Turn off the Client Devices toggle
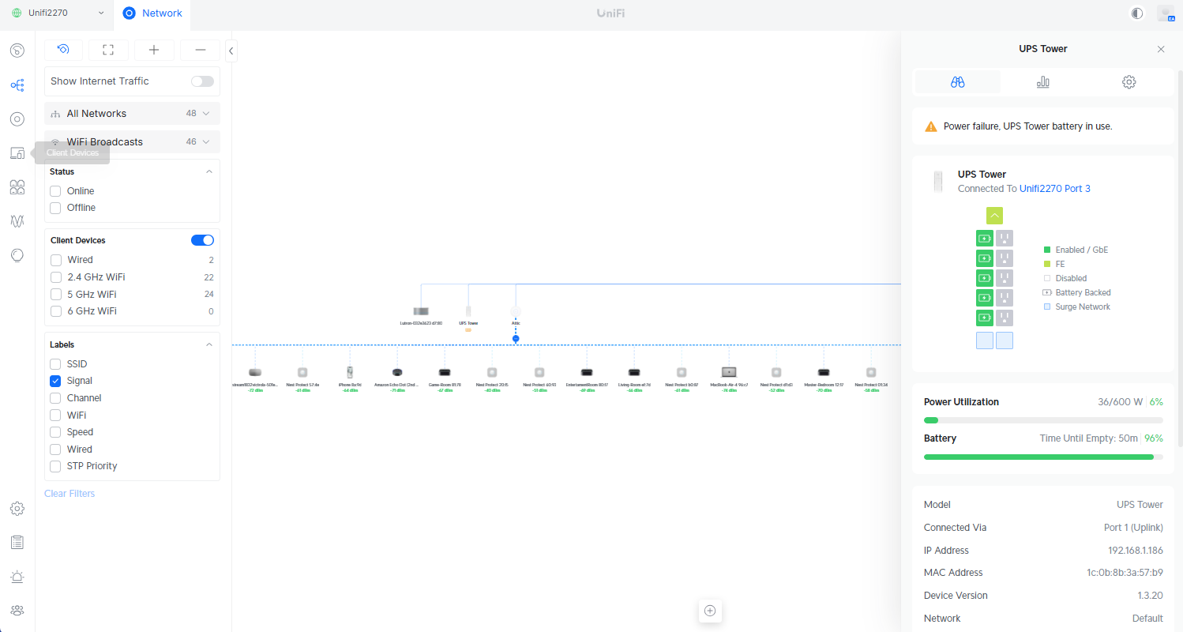Viewport: 1183px width, 632px height. (x=202, y=240)
